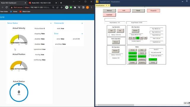The image size is (190, 107).
Task: Pin the Visualization tab in TwinCAT
Action: tap(107, 5)
